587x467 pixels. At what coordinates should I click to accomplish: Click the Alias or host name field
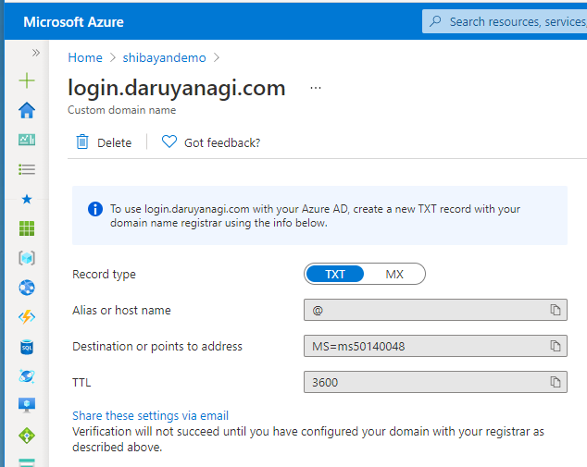435,310
